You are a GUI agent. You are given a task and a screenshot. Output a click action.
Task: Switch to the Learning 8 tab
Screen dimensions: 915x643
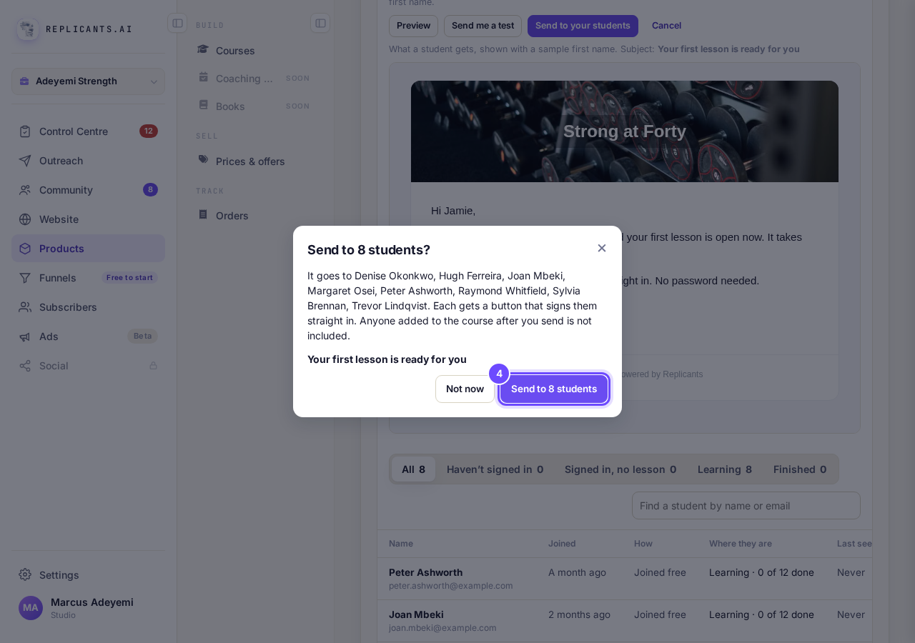pos(725,469)
